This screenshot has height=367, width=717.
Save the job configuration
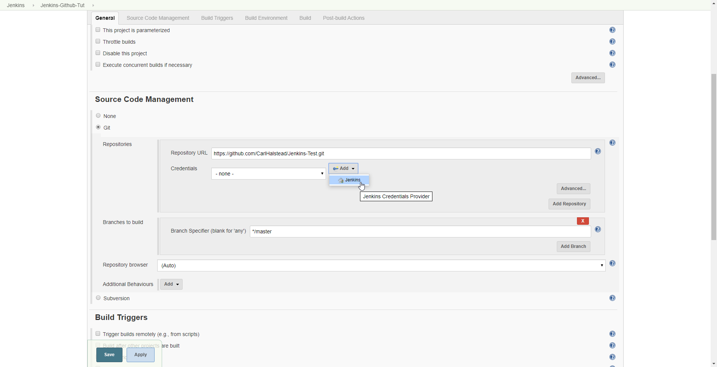(x=109, y=355)
